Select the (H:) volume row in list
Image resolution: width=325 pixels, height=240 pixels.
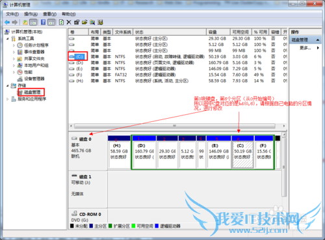(x=177, y=81)
